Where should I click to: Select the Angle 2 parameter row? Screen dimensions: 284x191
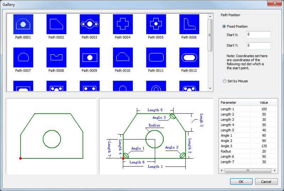point(248,141)
